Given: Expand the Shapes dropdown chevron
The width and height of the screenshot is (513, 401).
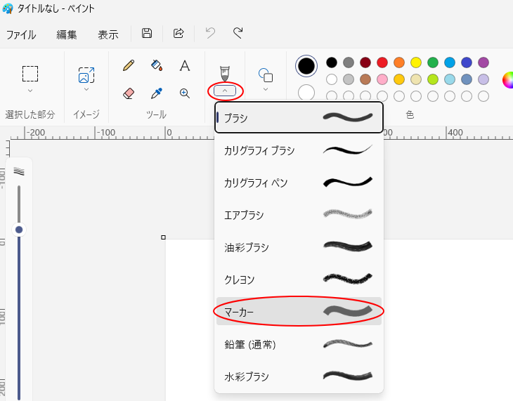Looking at the screenshot, I should tap(266, 89).
